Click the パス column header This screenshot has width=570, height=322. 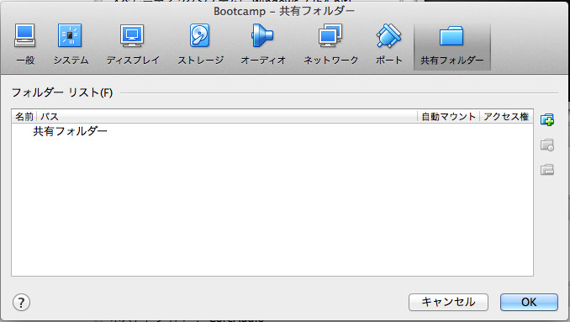(227, 117)
